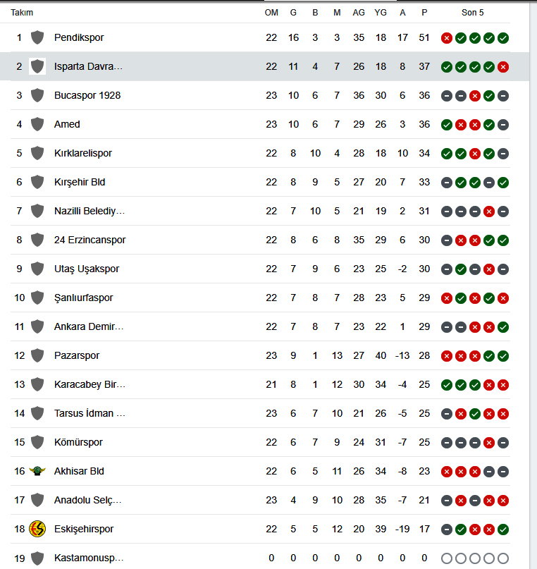Open the Amed team page
The height and width of the screenshot is (569, 537).
tap(67, 124)
